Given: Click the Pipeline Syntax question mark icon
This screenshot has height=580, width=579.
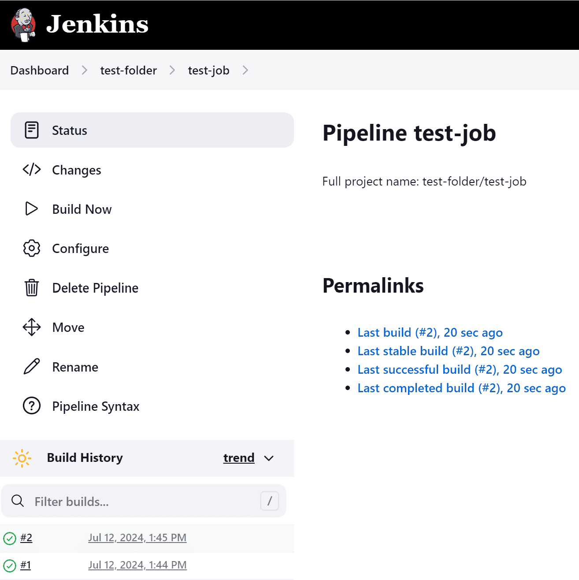Looking at the screenshot, I should click(x=32, y=405).
